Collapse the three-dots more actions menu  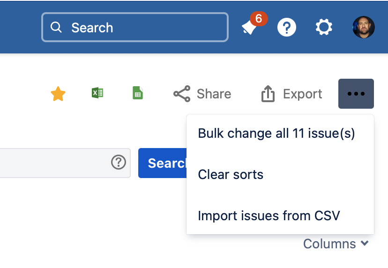(356, 94)
